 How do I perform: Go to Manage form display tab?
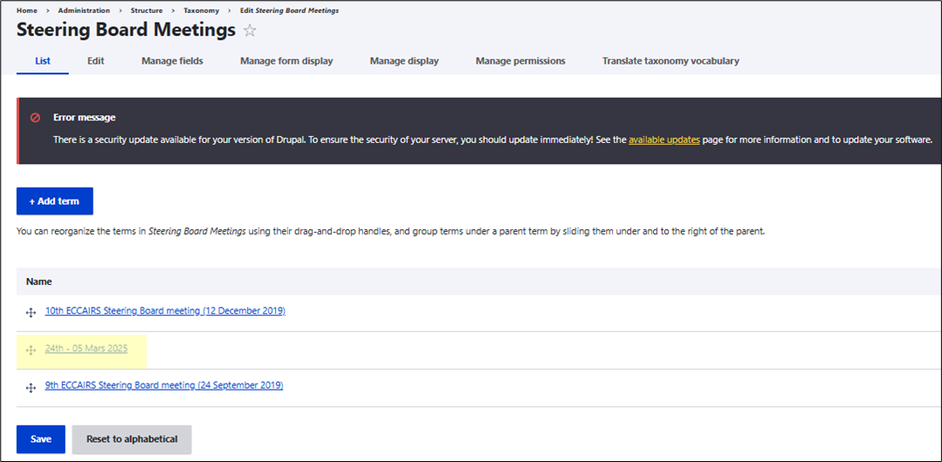coord(286,61)
